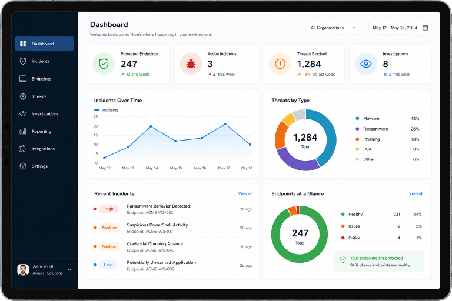452x301 pixels.
Task: Toggle the Incidents series in chart legend
Action: click(x=107, y=110)
